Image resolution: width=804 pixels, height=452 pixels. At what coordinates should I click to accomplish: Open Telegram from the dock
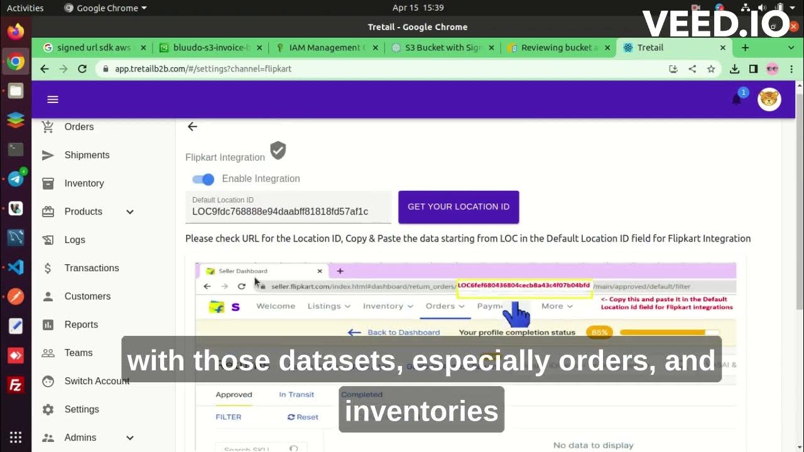point(16,179)
